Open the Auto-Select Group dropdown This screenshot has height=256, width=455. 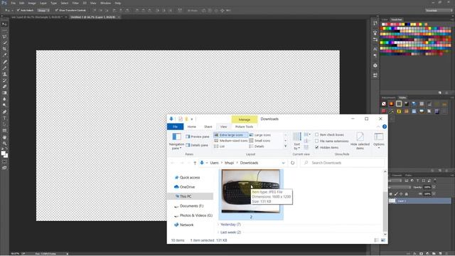(43, 10)
